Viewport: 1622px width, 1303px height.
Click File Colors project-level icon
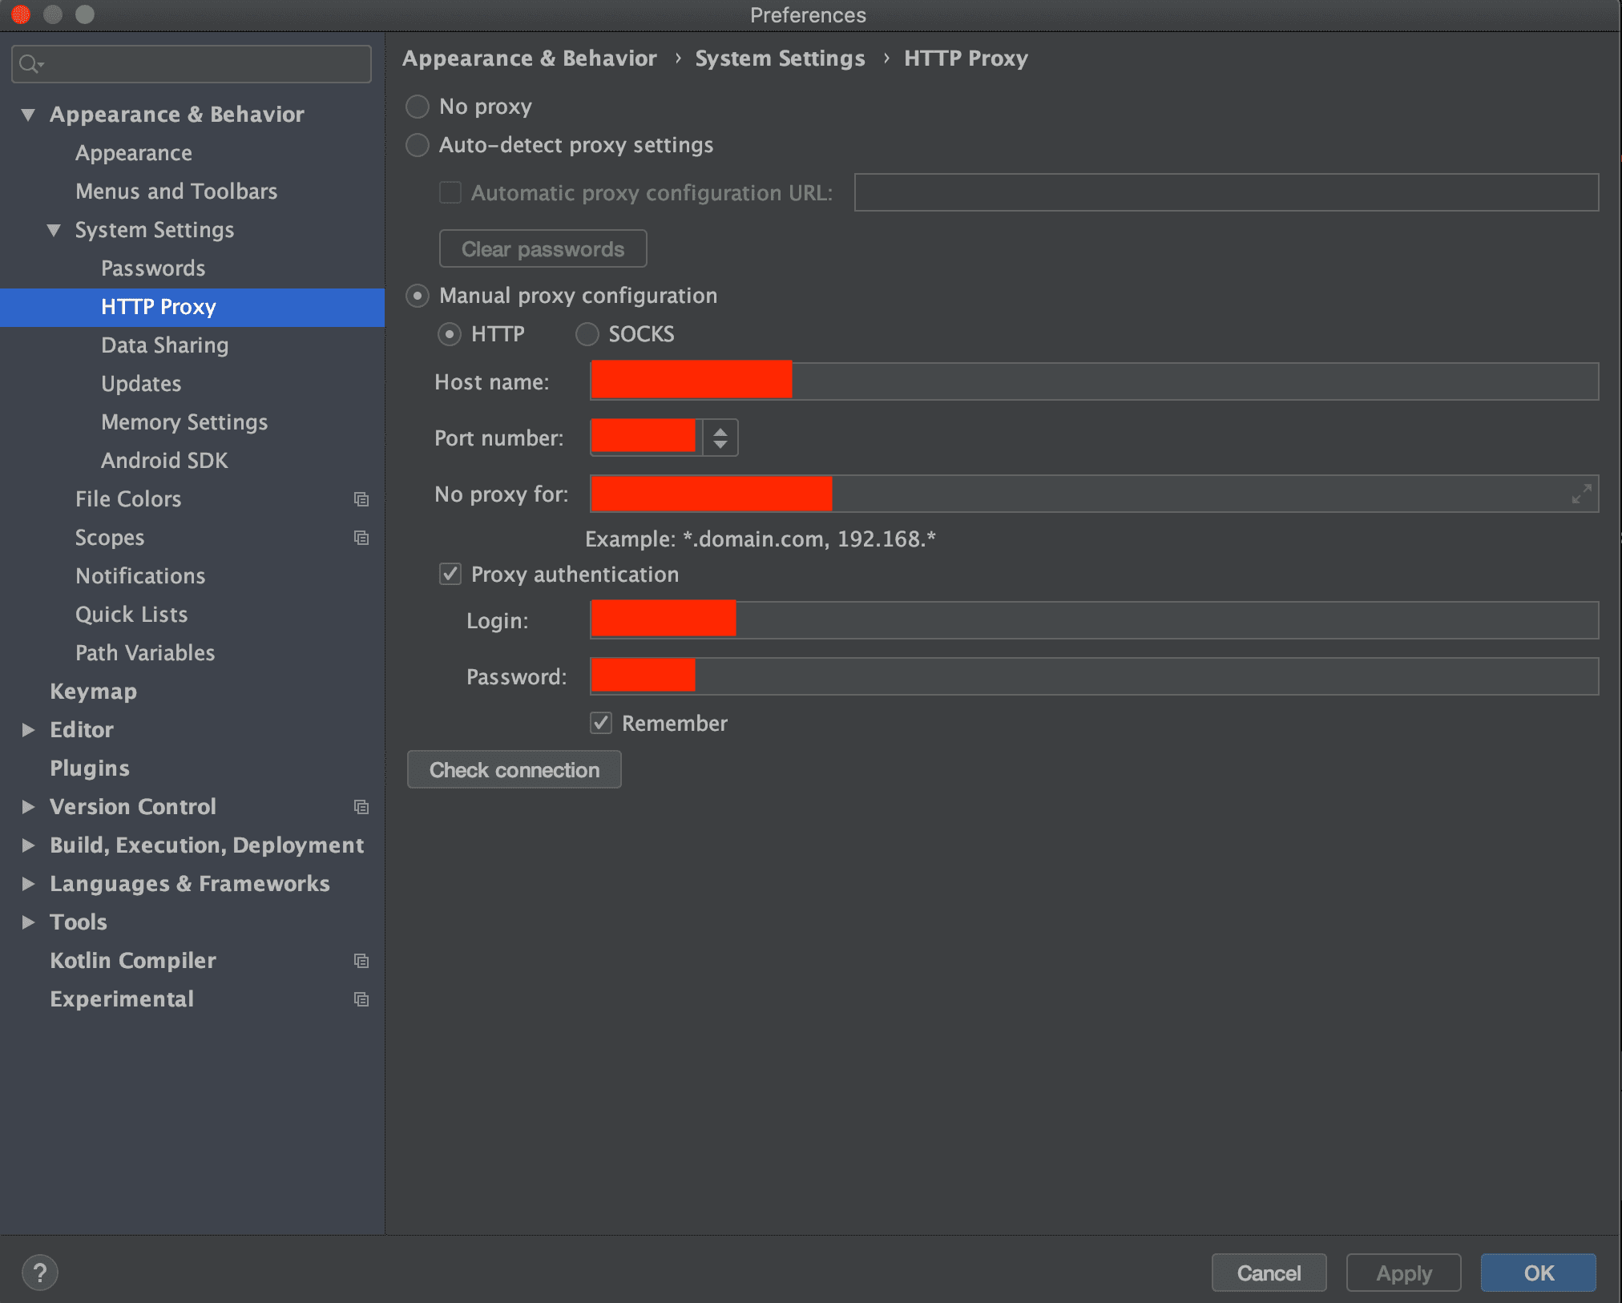coord(361,499)
